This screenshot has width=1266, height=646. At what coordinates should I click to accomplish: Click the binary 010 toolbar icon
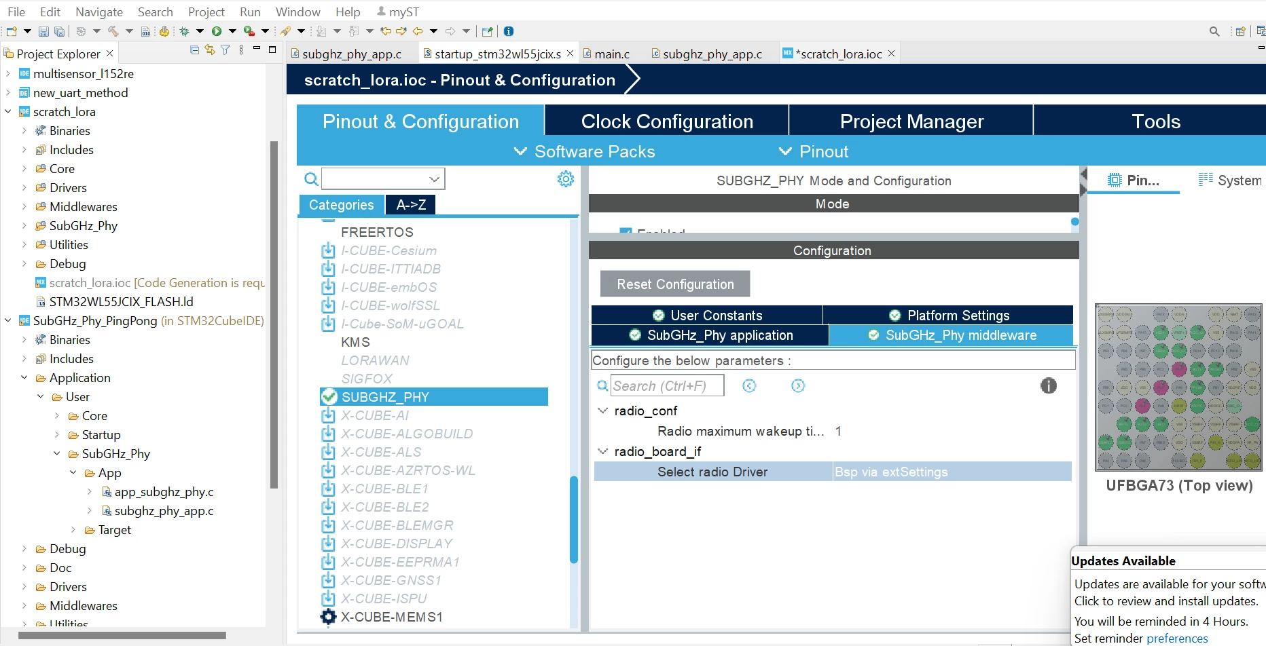[145, 31]
